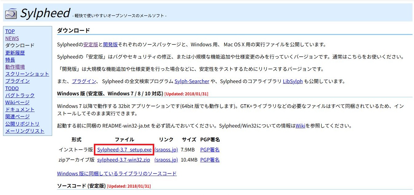Go to 更新履歴 in the sidebar
Image resolution: width=414 pixels, height=195 pixels.
(x=15, y=53)
